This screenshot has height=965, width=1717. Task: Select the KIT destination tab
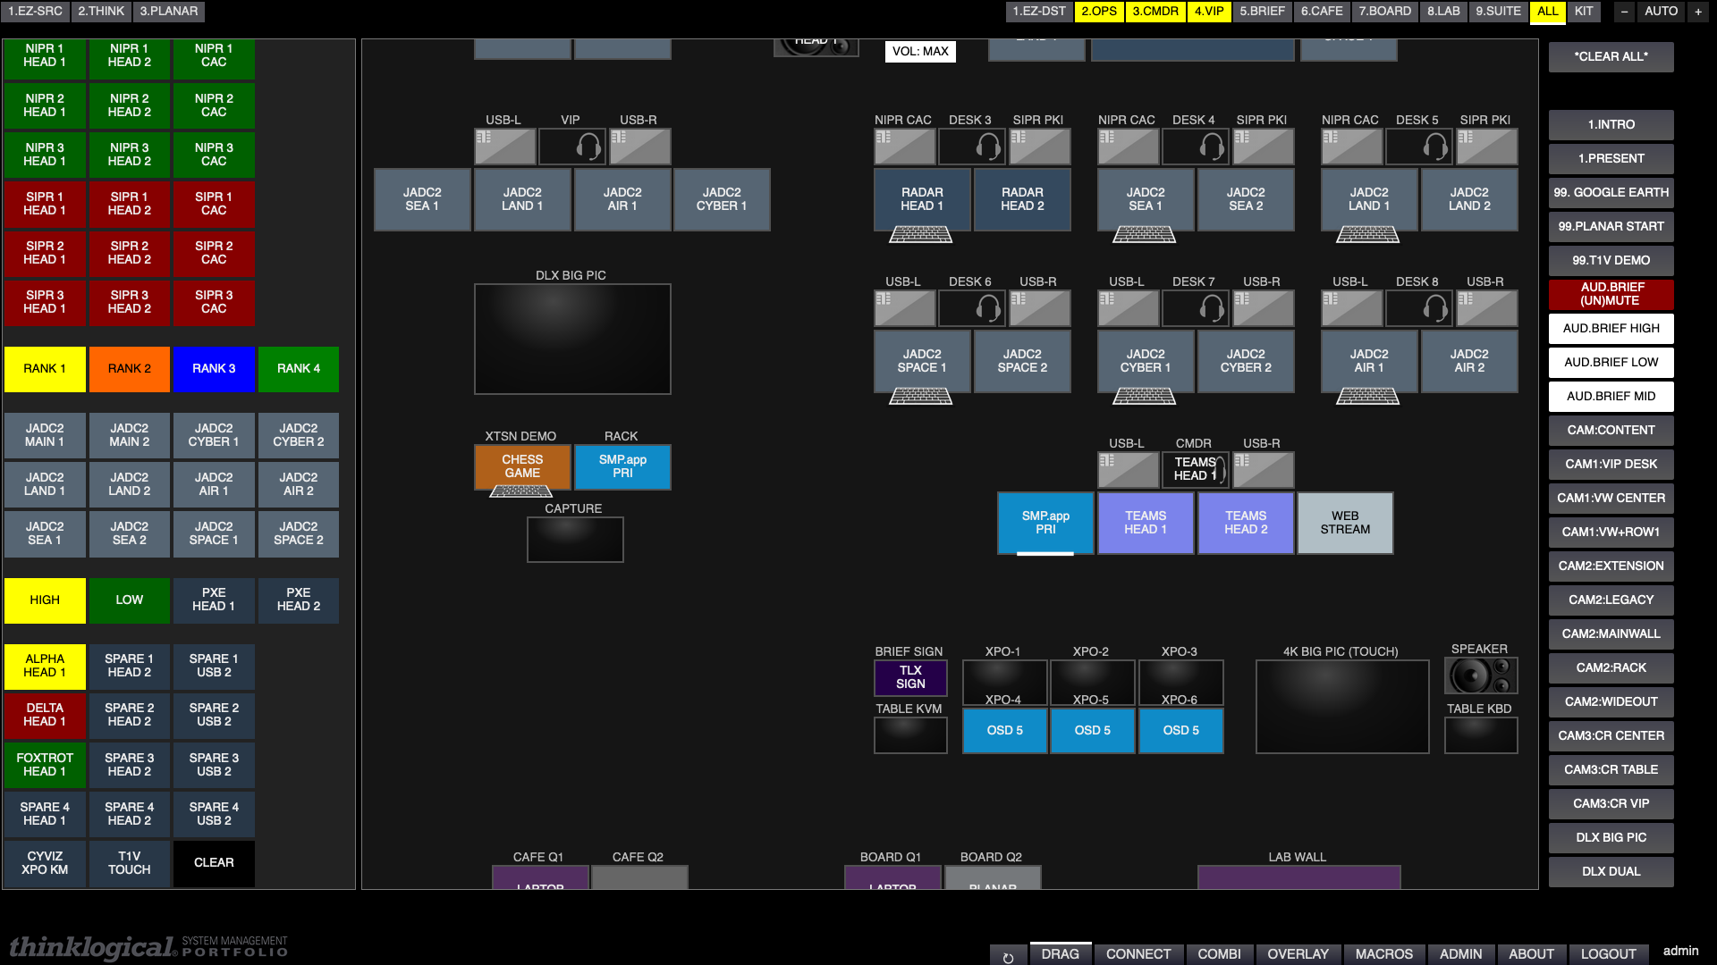[x=1584, y=12]
